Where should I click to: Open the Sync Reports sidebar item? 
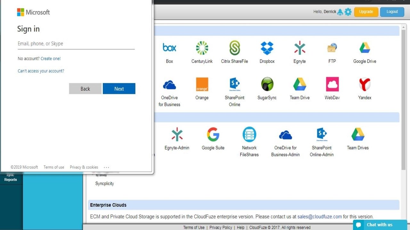pos(11,177)
